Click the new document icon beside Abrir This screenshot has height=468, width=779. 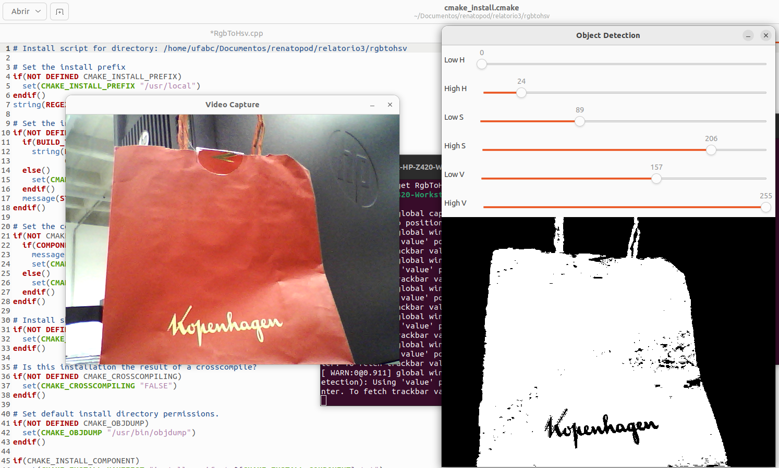coord(59,11)
